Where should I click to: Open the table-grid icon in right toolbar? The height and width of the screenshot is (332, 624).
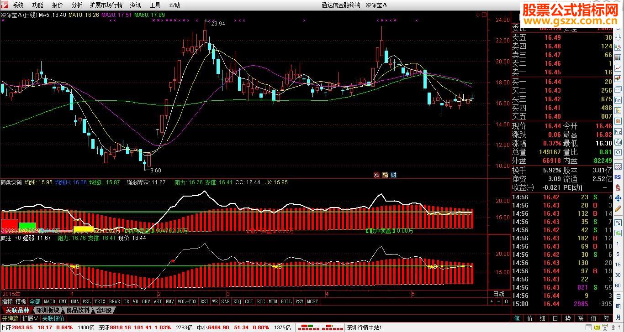(x=618, y=57)
